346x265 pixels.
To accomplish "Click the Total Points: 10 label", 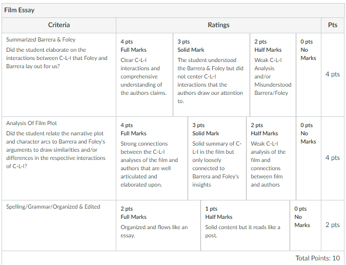I will (317, 258).
